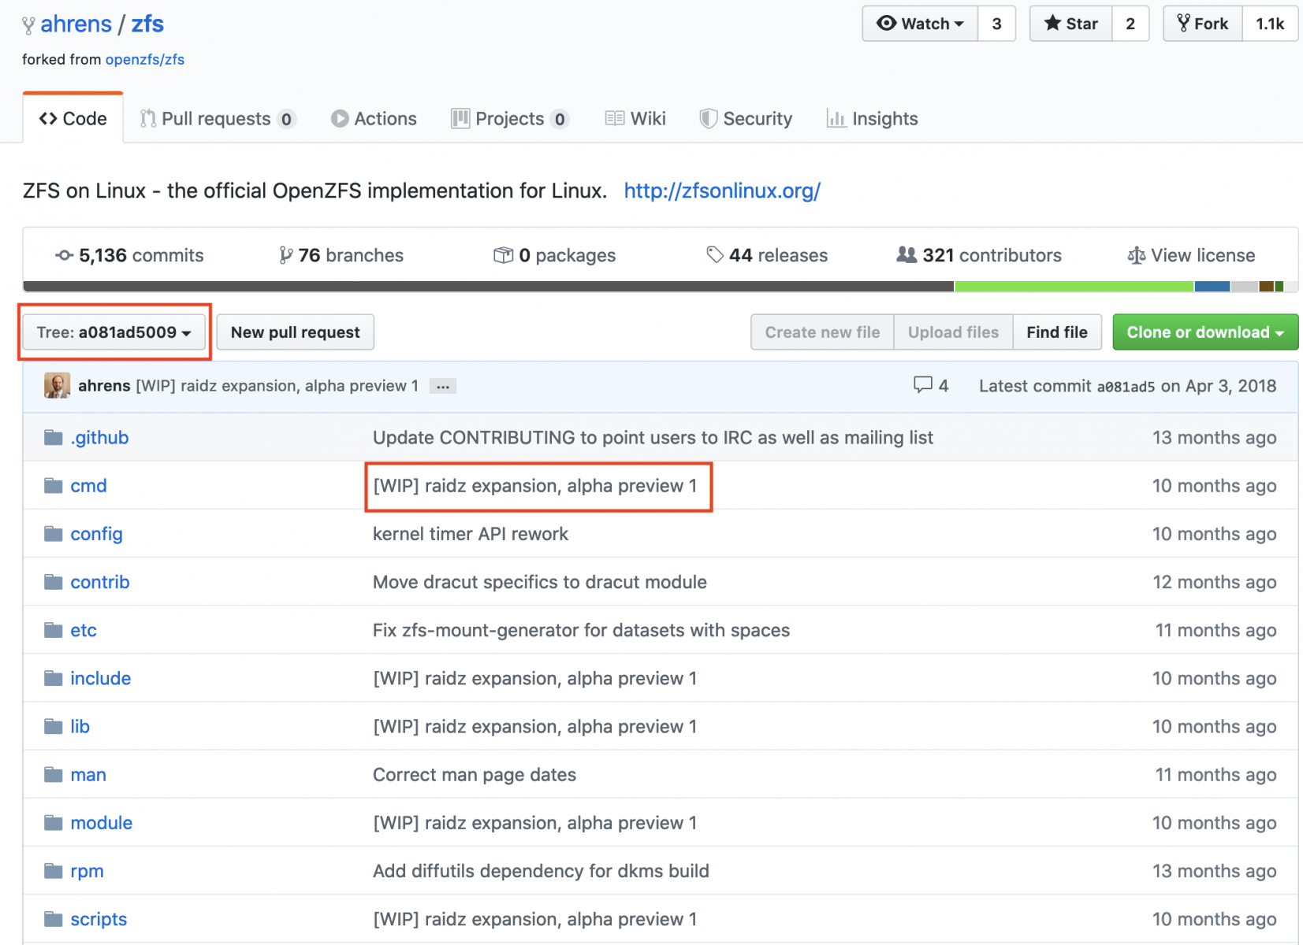1303x945 pixels.
Task: Switch to the Projects tab
Action: click(510, 118)
